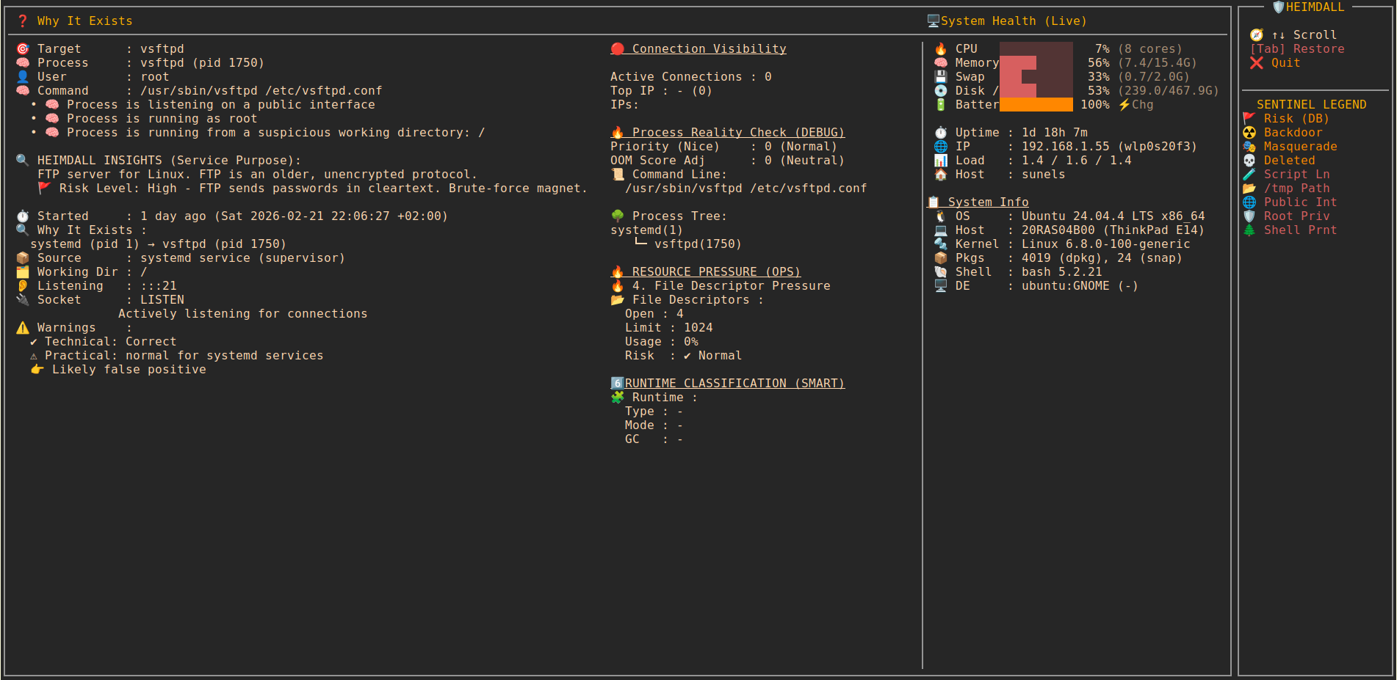Open the Connection Visibility section heading
The width and height of the screenshot is (1397, 680).
[x=708, y=49]
